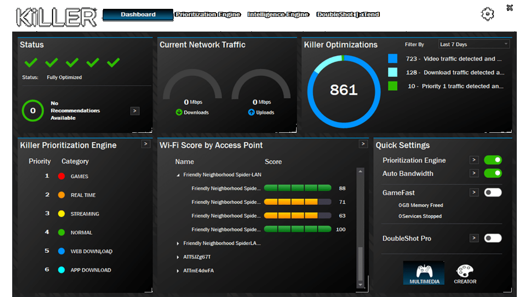Switch to the Prioritization Engine tab

[208, 14]
